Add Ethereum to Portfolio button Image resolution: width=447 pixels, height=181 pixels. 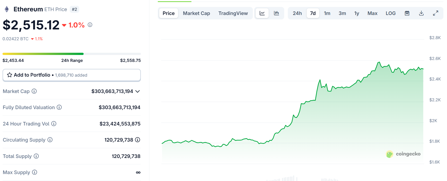tap(72, 75)
